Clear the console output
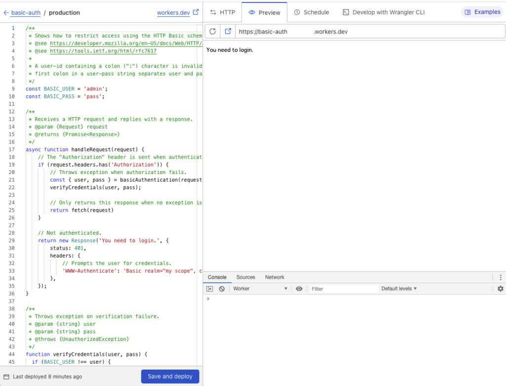 tap(222, 289)
